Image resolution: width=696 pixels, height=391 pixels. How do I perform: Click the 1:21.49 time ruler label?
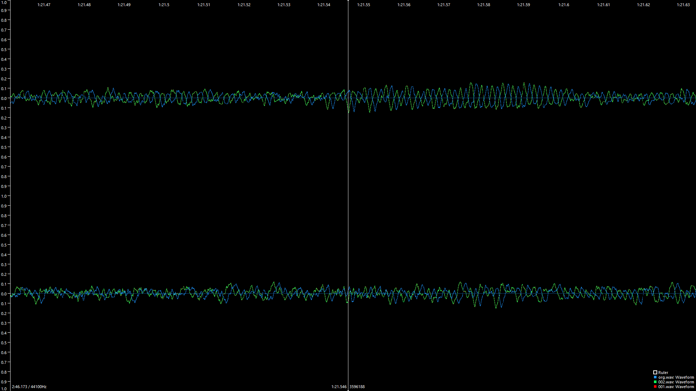(124, 5)
